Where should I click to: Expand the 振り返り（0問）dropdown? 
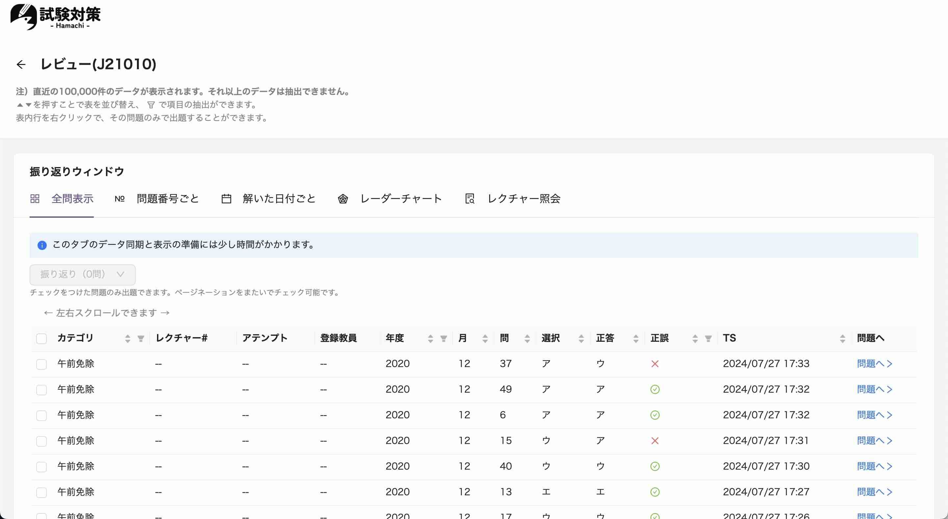point(82,274)
